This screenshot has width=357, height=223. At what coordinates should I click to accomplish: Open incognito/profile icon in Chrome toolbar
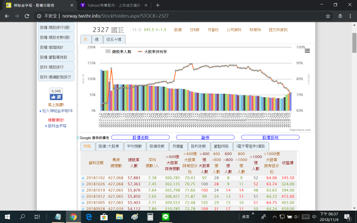click(340, 16)
